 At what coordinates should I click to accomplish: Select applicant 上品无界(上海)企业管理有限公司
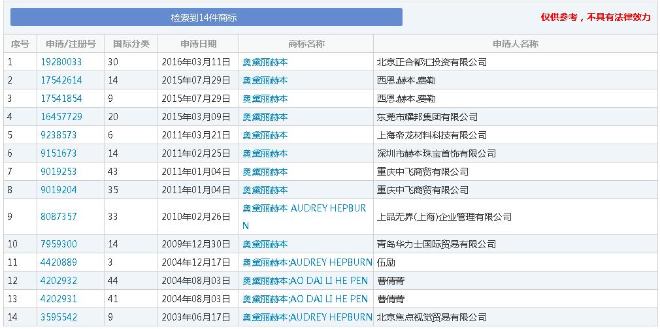444,217
